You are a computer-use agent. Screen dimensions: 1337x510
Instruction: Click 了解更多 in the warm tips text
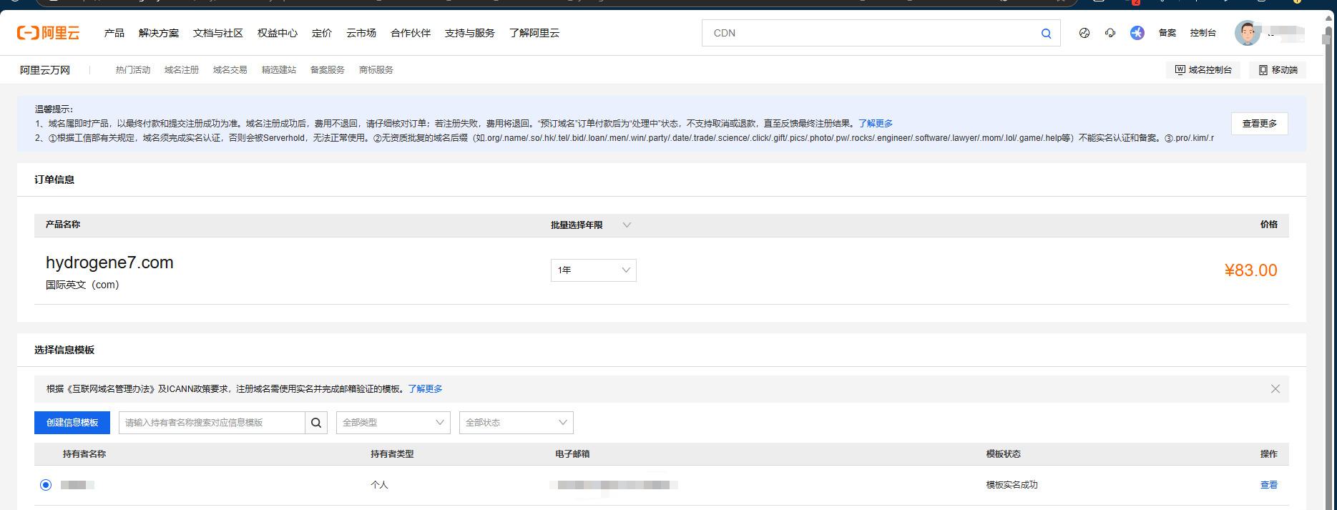(x=876, y=124)
